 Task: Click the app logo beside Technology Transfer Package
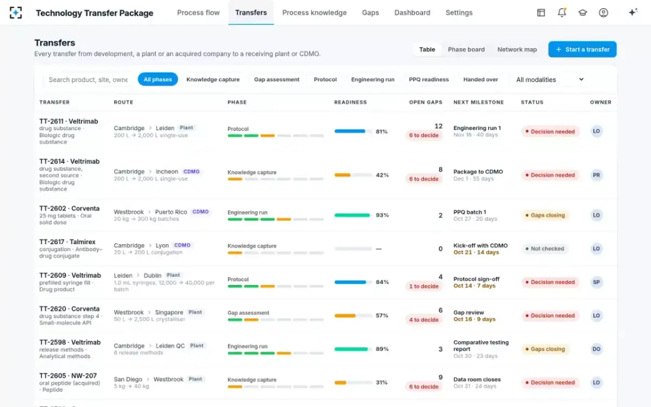tap(16, 12)
